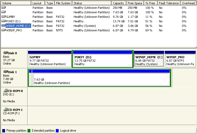Select the CD-ROM 0 disc icon

[5, 91]
